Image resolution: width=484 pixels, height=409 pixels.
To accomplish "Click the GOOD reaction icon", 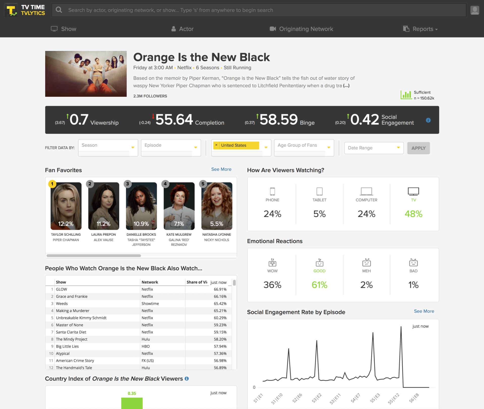I will [x=319, y=263].
